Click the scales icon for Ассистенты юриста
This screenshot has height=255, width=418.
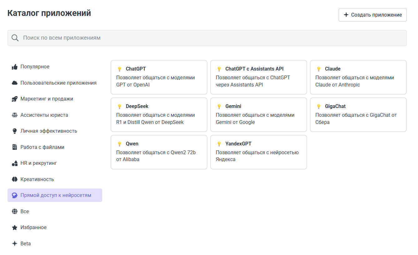[14, 115]
